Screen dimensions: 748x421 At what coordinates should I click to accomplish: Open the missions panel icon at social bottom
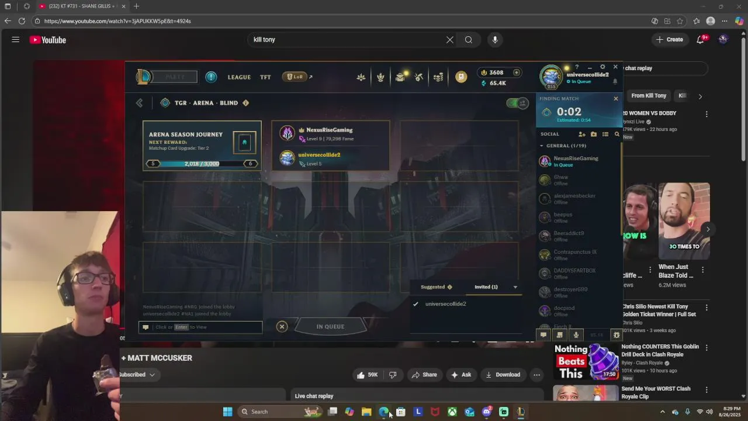560,335
